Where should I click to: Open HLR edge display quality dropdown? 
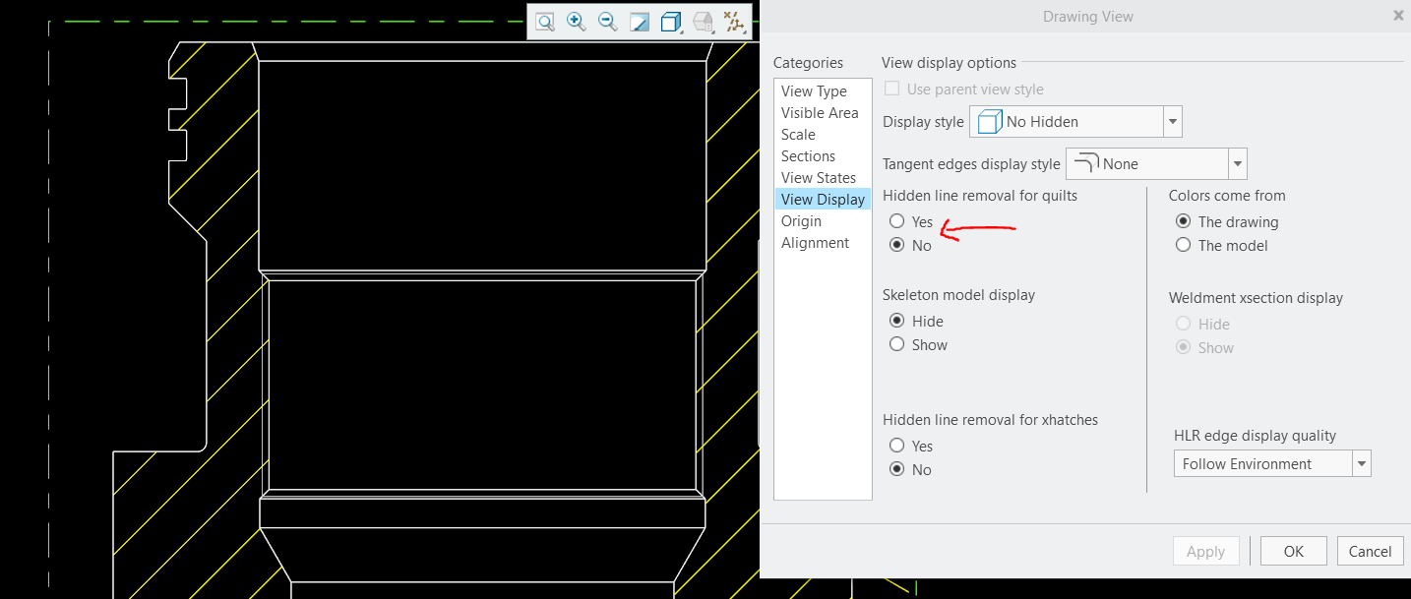click(x=1361, y=464)
